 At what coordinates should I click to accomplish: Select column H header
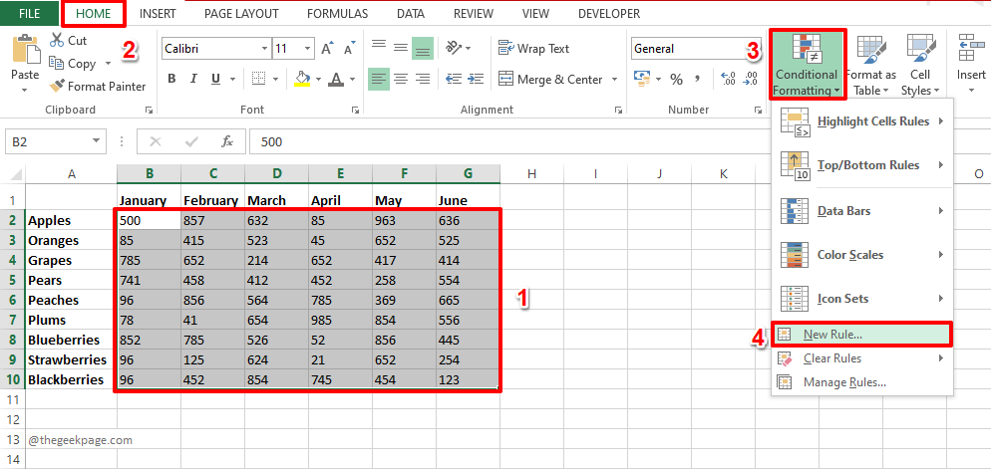point(531,173)
